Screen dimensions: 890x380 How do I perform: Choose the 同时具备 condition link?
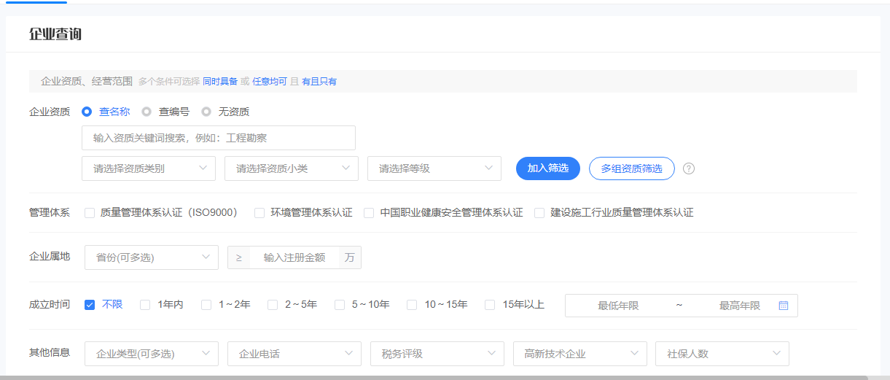point(220,82)
